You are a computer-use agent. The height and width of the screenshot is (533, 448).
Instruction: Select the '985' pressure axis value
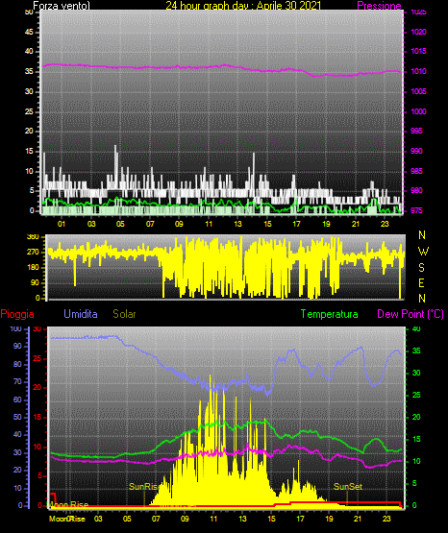click(x=416, y=171)
